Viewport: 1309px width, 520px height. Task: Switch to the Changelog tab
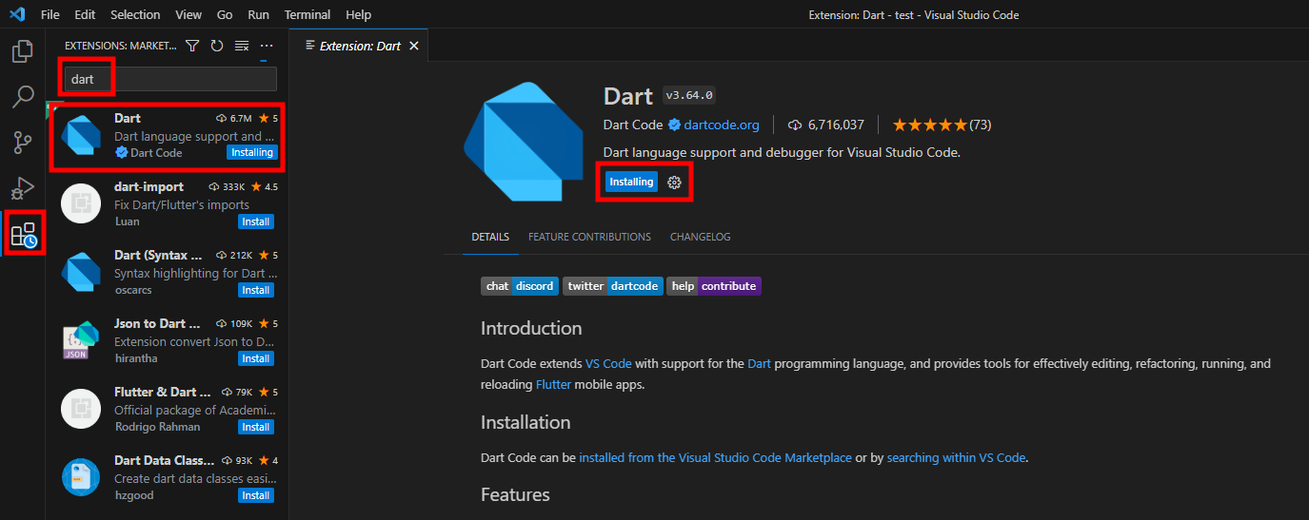click(700, 237)
